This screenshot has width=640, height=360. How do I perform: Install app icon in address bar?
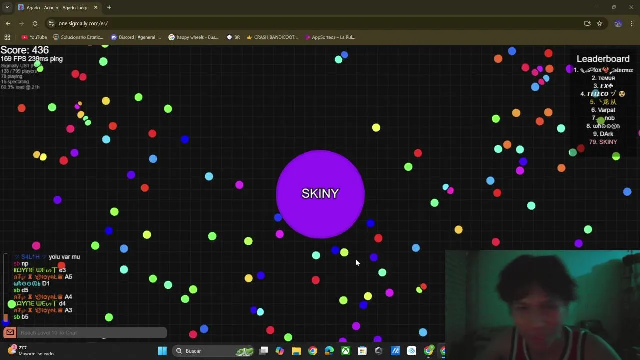click(x=587, y=23)
